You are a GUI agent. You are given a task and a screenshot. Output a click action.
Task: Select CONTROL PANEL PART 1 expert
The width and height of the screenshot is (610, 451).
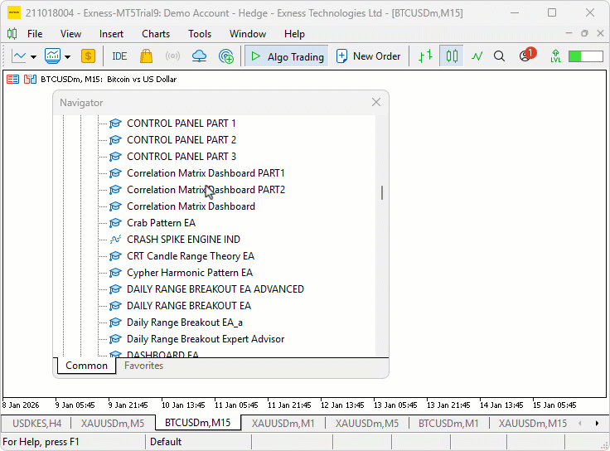click(x=182, y=124)
